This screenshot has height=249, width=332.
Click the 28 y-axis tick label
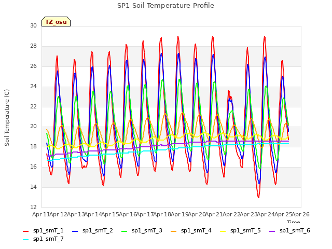click(33, 46)
